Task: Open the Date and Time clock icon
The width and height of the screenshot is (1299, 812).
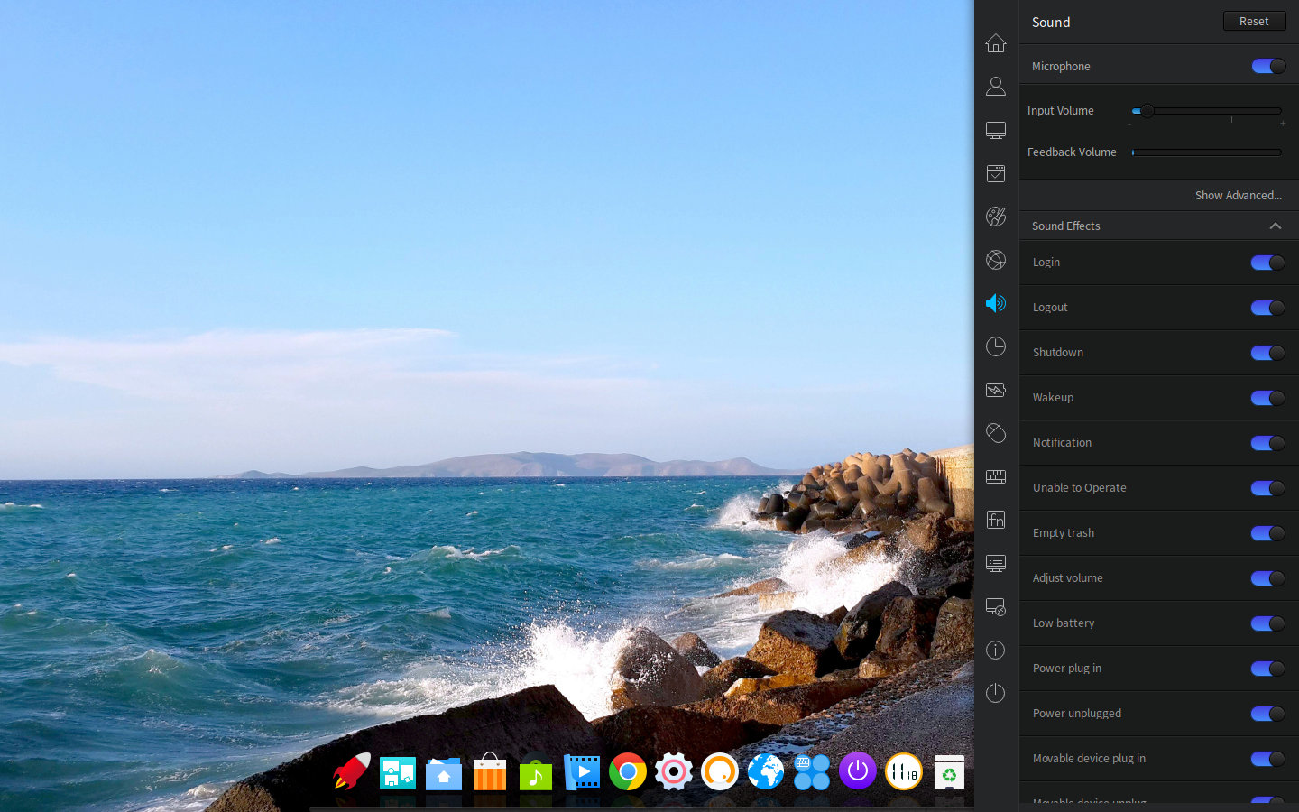Action: click(996, 346)
